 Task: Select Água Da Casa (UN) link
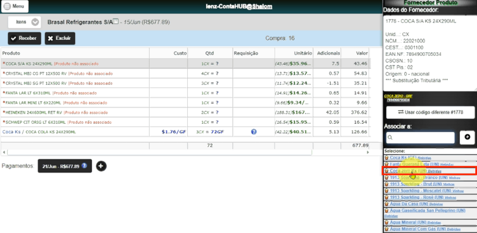pyautogui.click(x=410, y=204)
